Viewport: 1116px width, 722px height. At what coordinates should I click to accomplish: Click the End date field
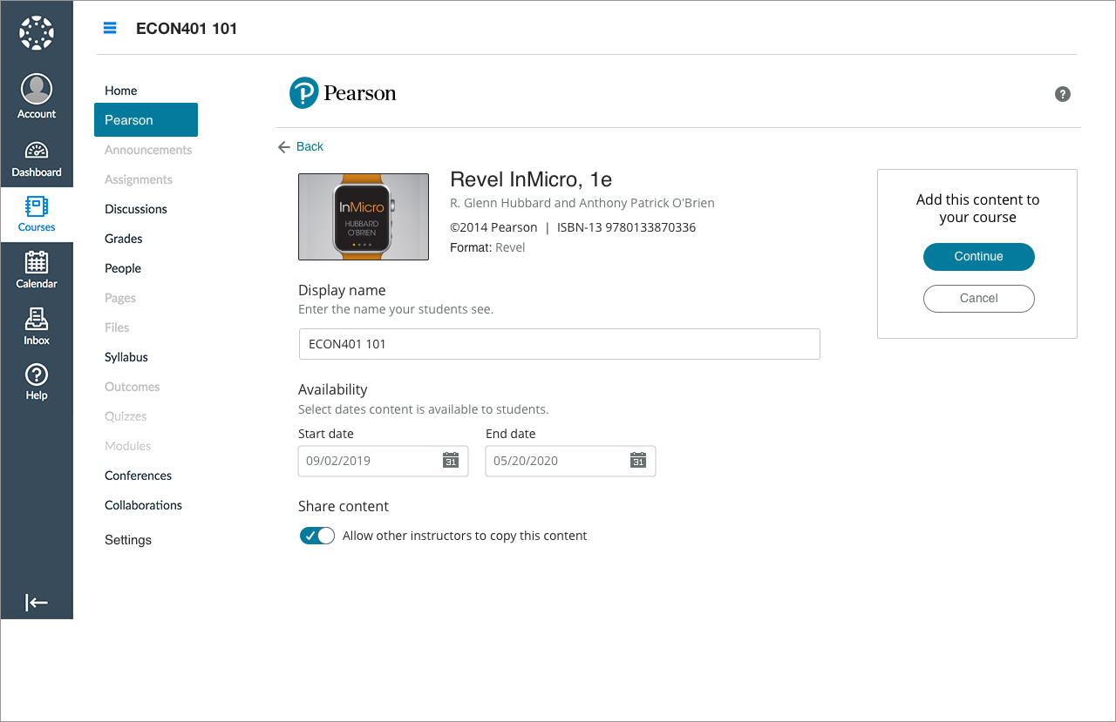point(570,461)
